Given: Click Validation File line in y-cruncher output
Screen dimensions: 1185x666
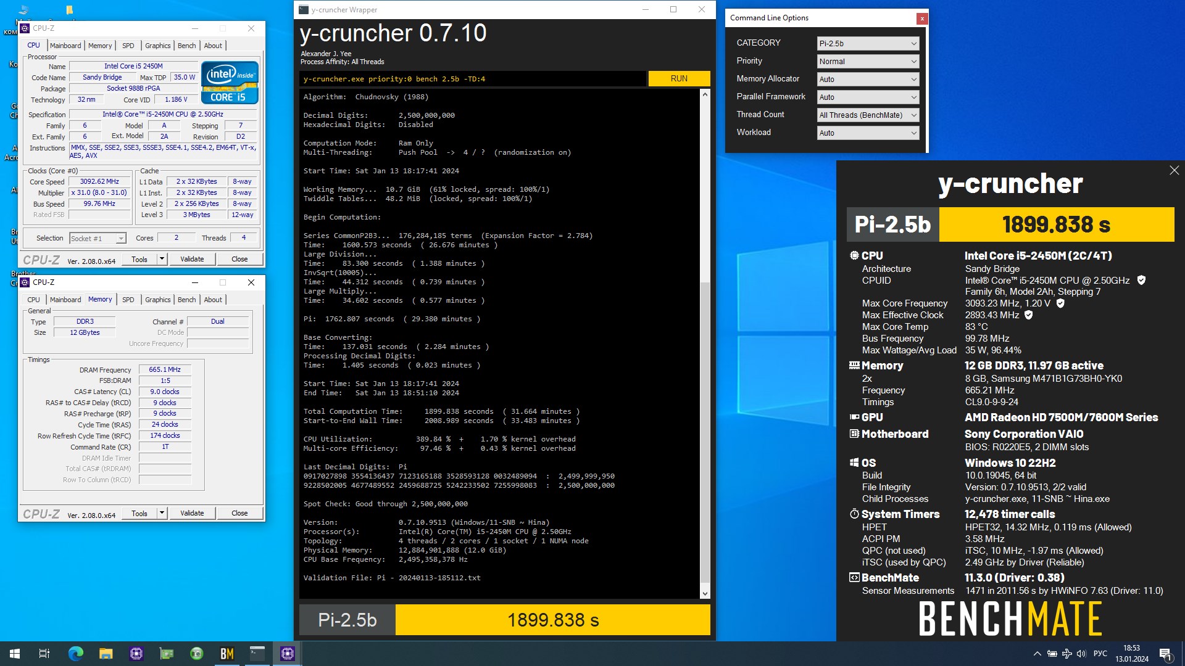Looking at the screenshot, I should click(392, 578).
